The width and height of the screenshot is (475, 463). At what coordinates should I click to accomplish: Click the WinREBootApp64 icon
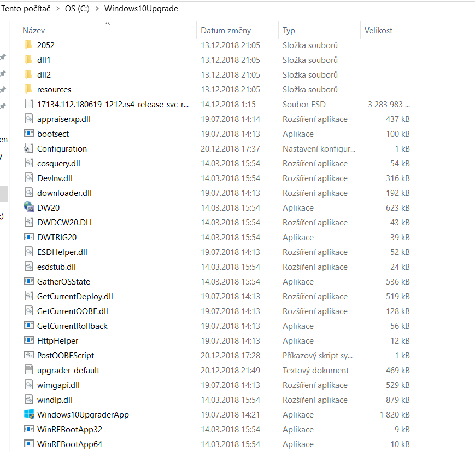pos(29,444)
